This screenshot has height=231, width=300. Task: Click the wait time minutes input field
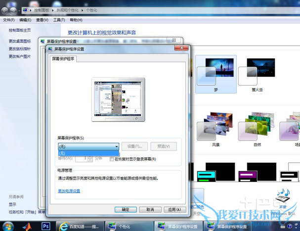pos(82,158)
